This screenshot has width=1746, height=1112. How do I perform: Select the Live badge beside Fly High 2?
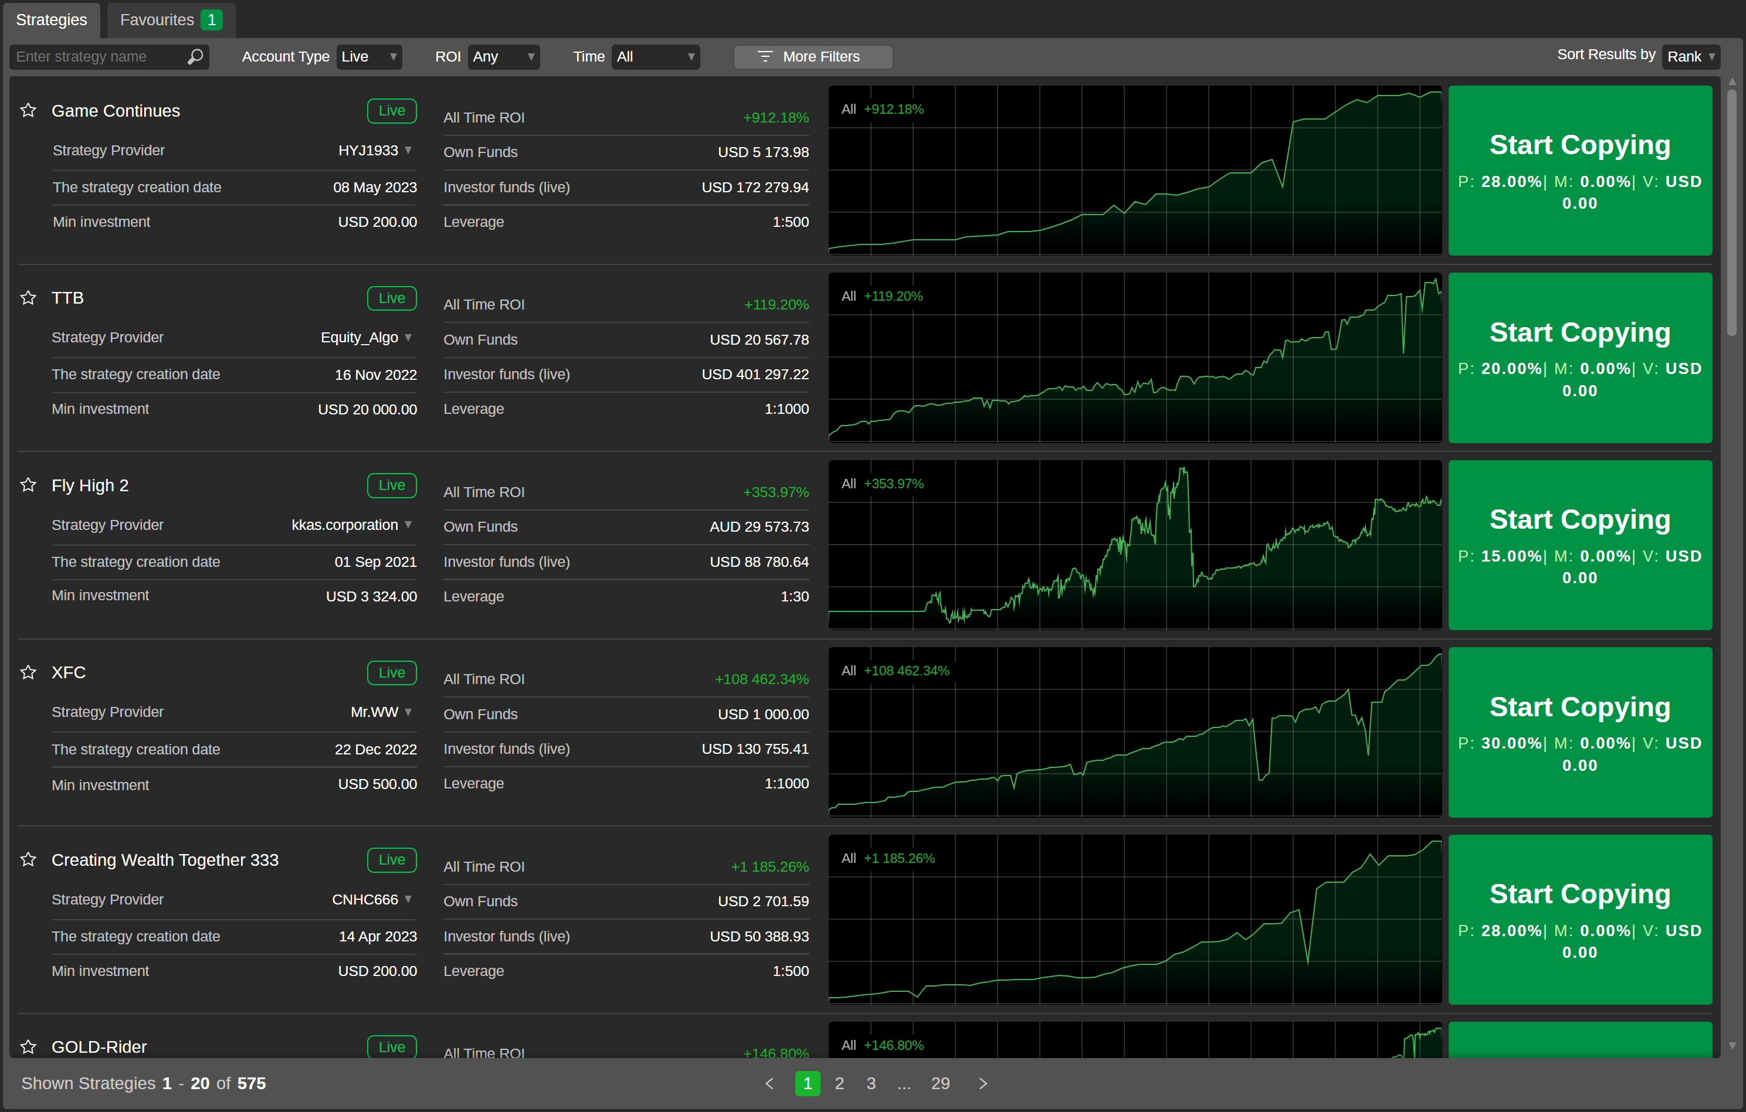[x=392, y=485]
